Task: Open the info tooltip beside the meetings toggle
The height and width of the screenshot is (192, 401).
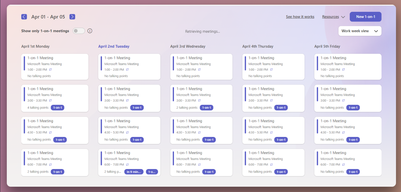Action: point(90,31)
